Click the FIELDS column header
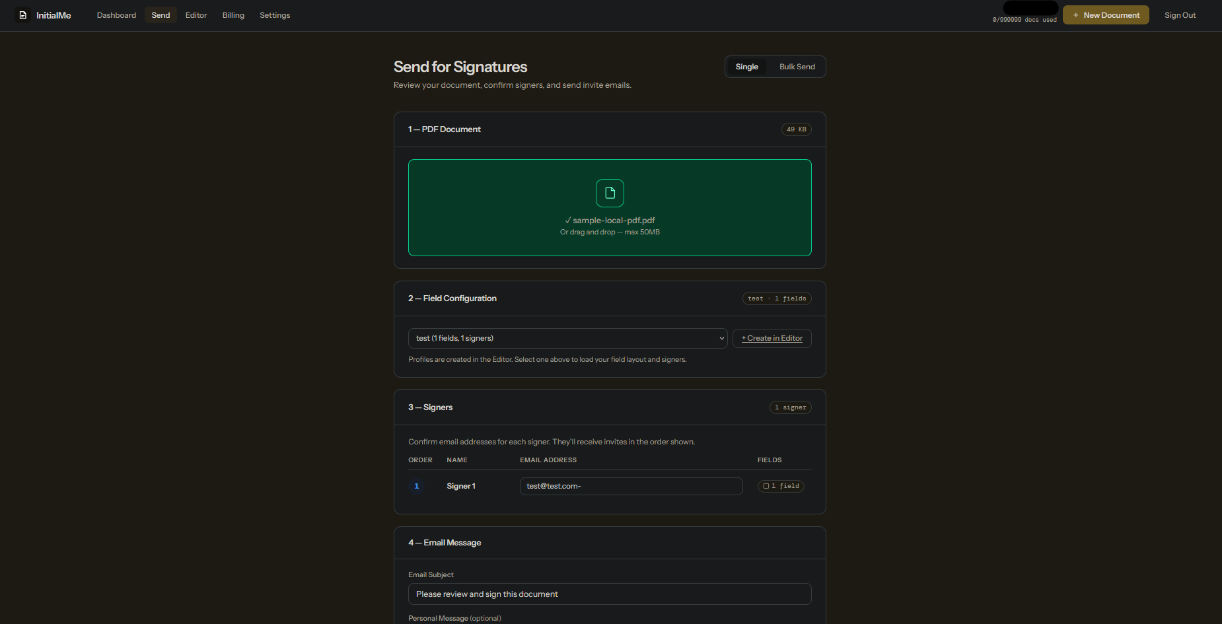 pos(770,460)
